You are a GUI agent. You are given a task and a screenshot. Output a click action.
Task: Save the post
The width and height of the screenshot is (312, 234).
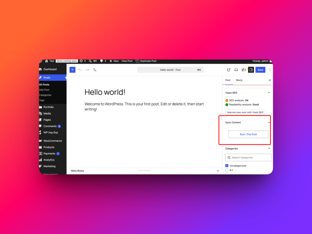click(x=260, y=70)
